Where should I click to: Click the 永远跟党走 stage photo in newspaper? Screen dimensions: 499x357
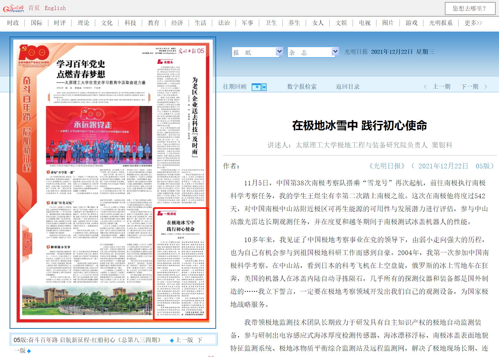click(x=99, y=135)
